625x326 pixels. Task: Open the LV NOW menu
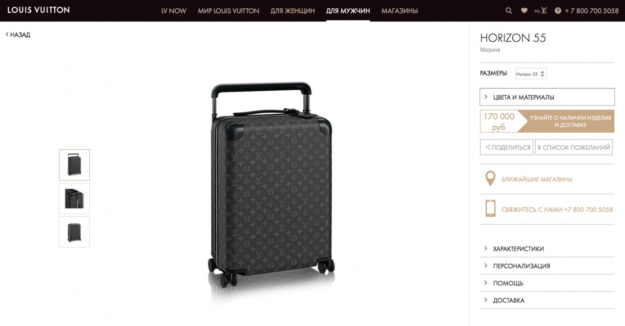pyautogui.click(x=174, y=11)
